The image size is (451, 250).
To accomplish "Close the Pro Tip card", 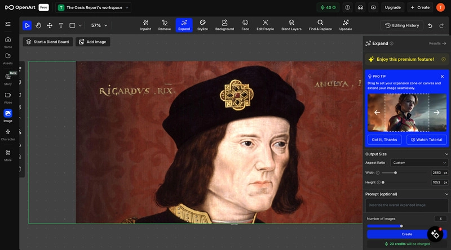I will click(x=442, y=77).
